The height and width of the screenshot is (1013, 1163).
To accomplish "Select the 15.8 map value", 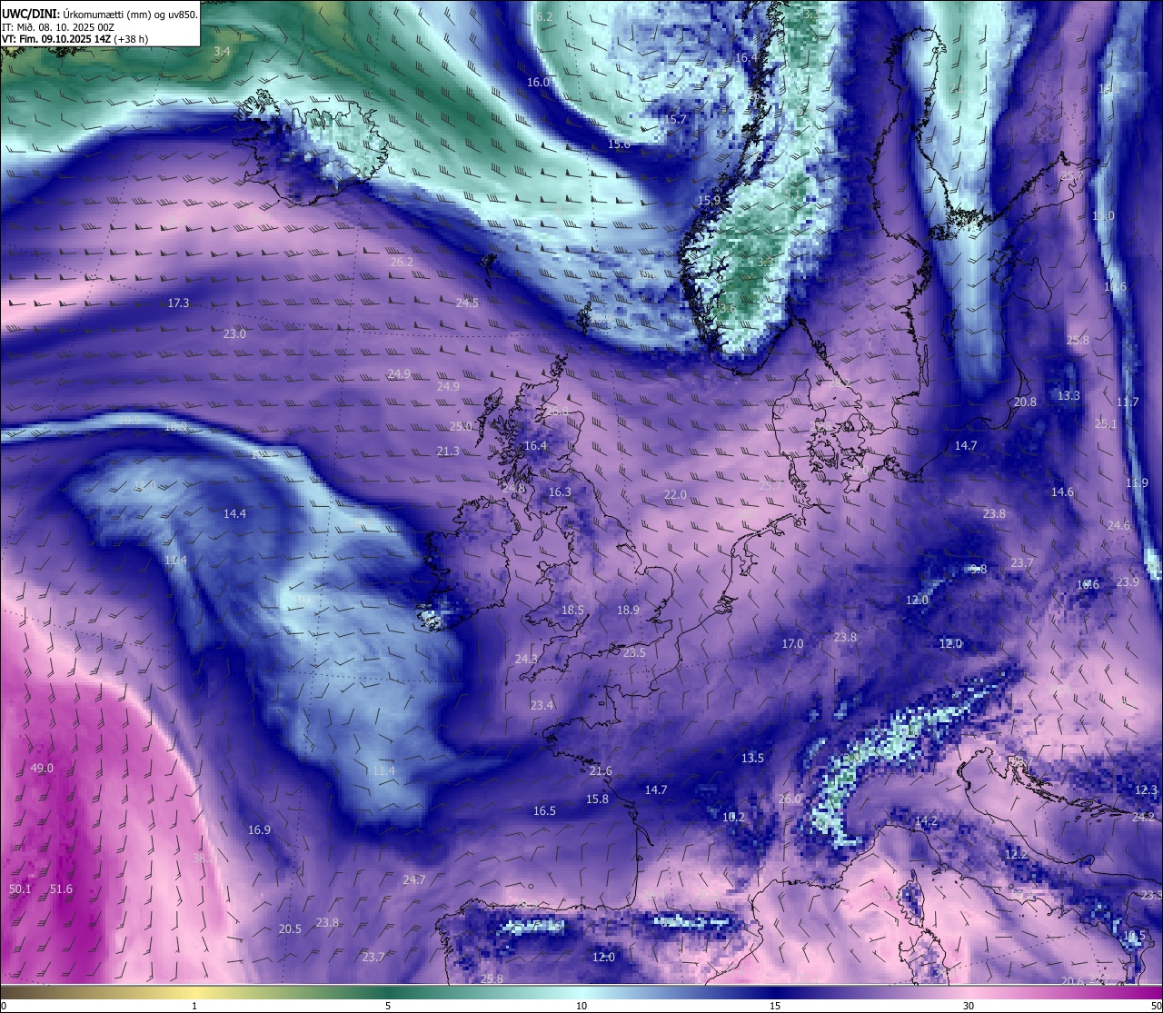I will (597, 799).
